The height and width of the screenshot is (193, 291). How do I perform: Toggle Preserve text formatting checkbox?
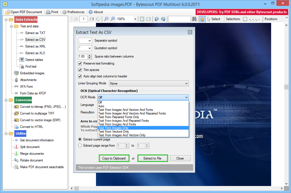80,63
